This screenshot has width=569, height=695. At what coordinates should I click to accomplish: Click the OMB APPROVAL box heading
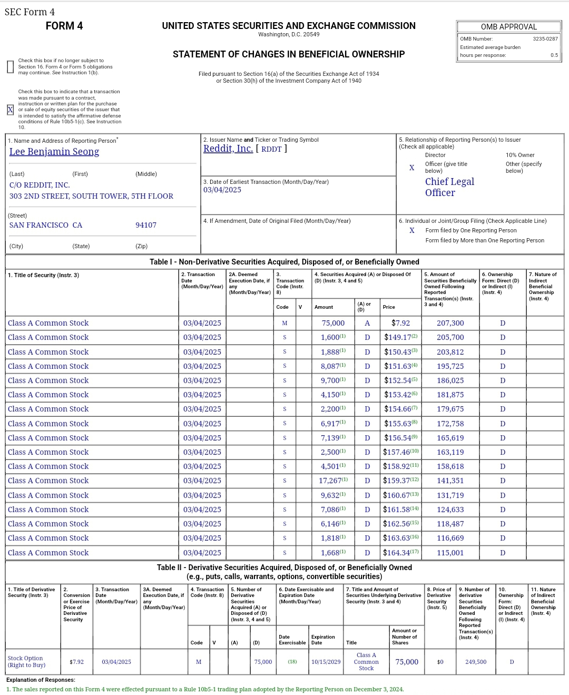(x=509, y=27)
